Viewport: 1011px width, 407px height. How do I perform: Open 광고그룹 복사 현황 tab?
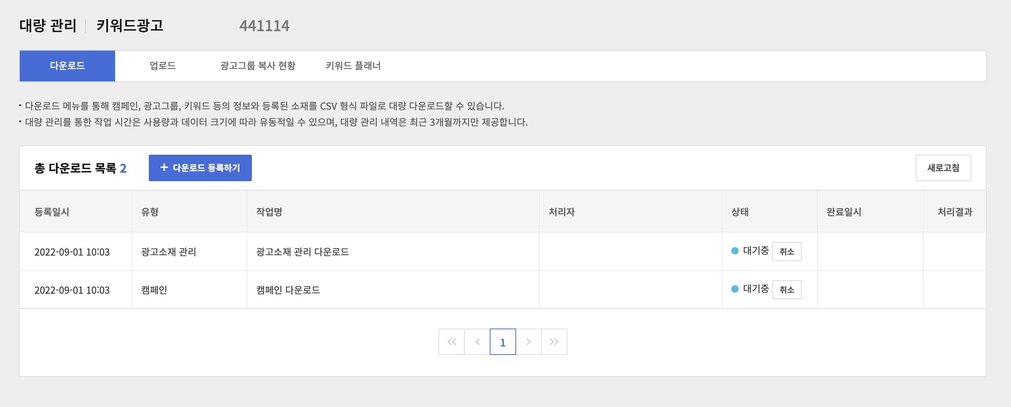258,66
